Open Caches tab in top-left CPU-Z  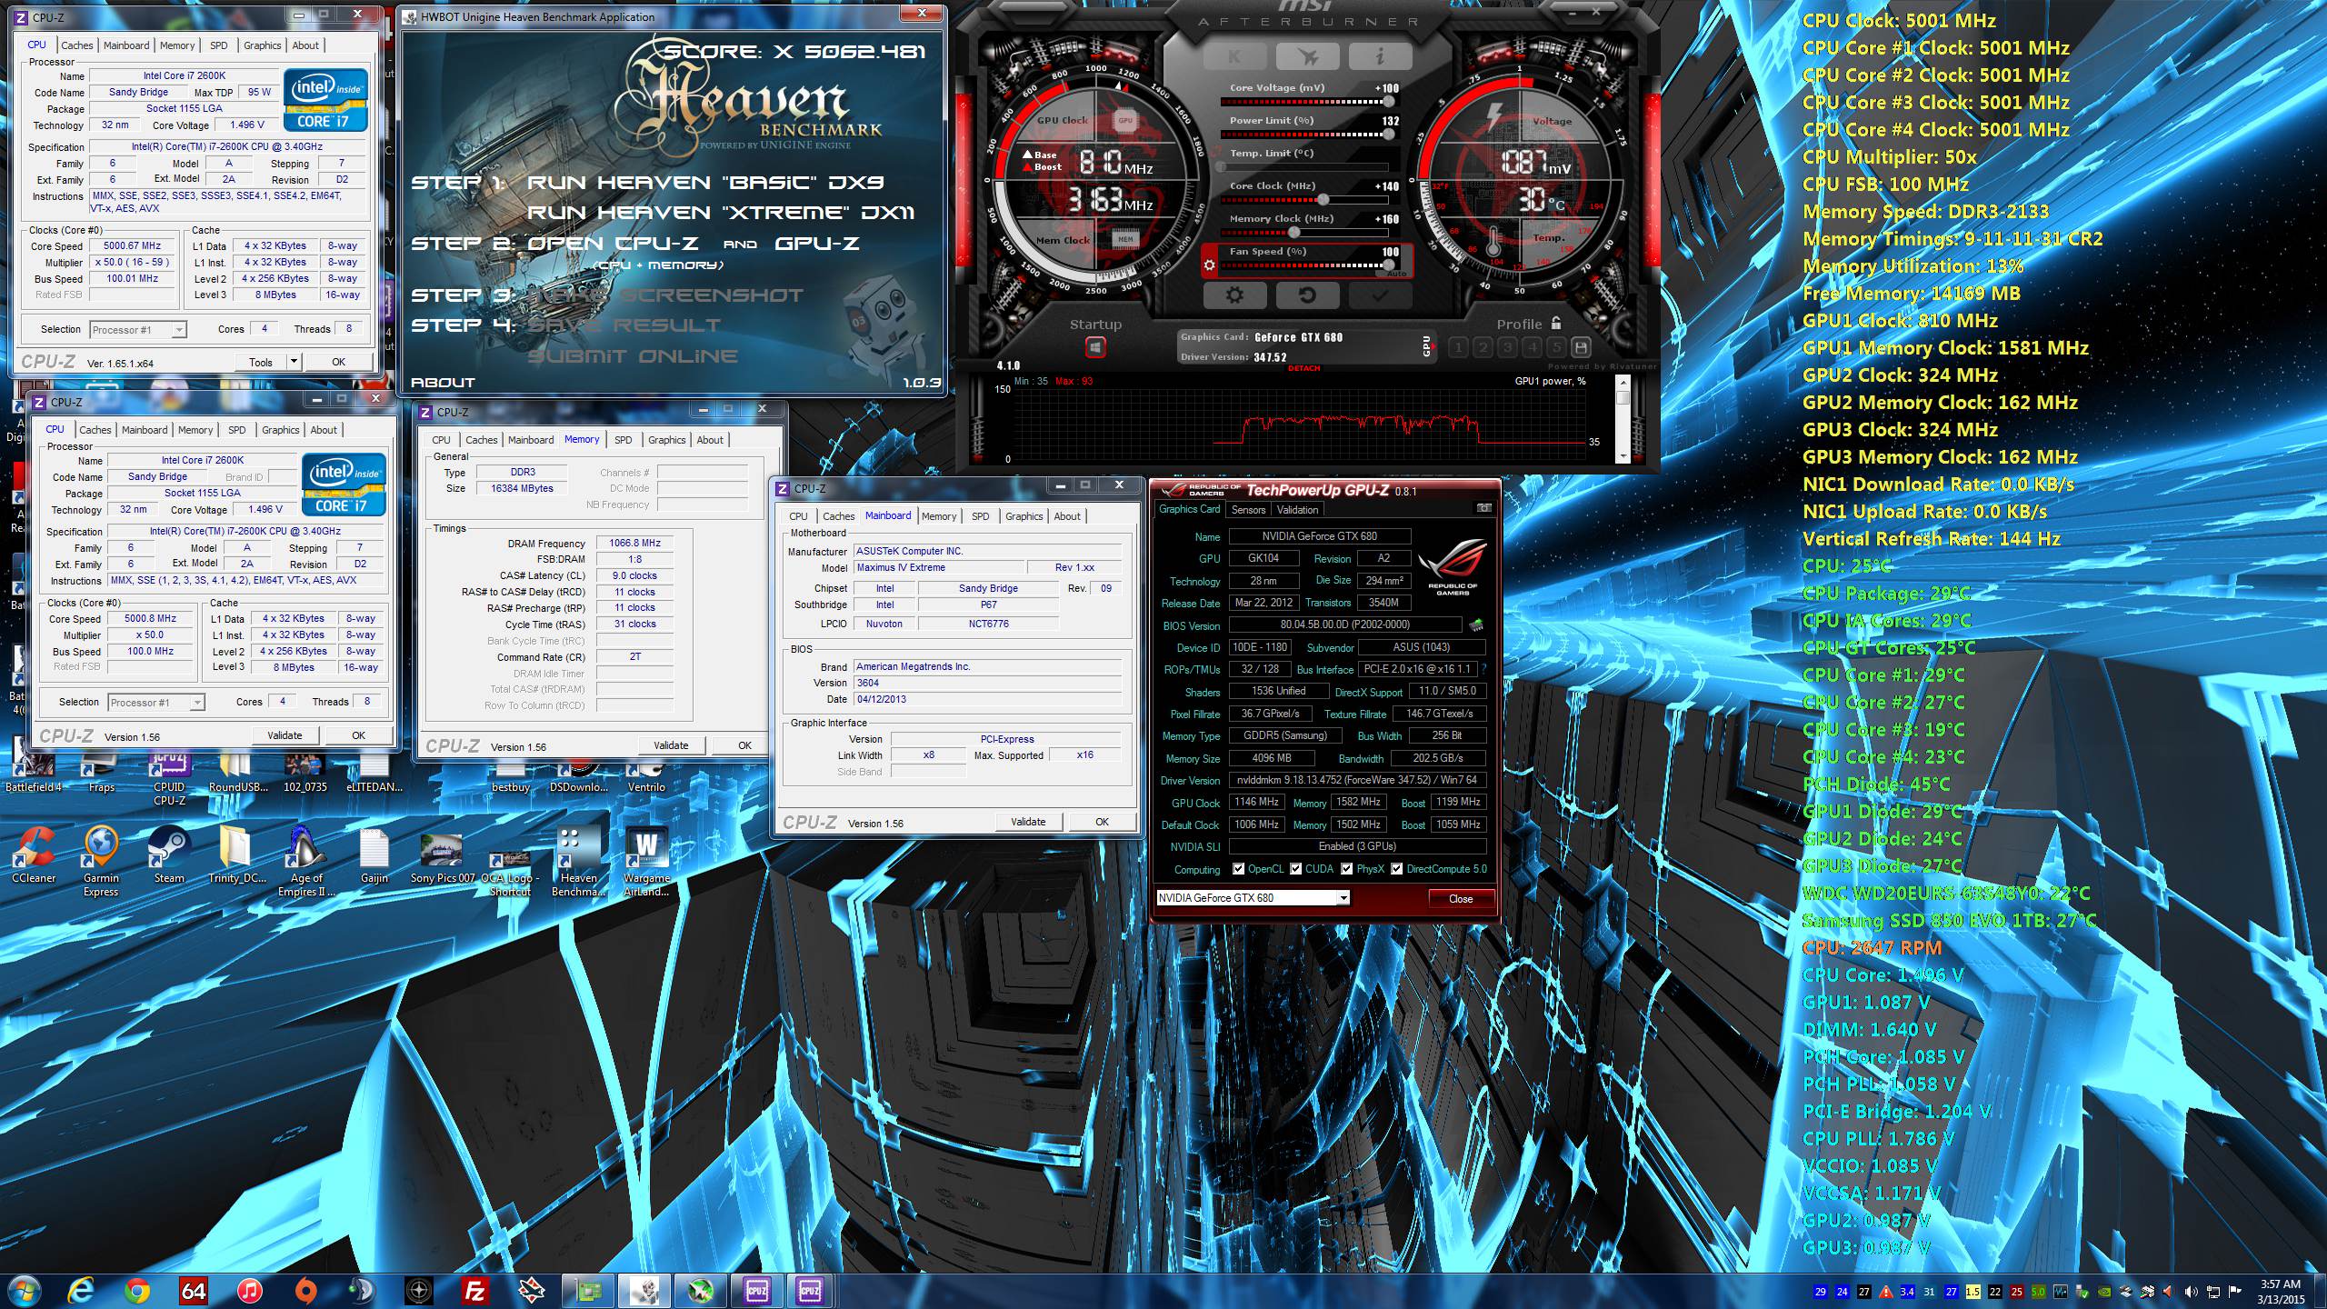pos(76,45)
